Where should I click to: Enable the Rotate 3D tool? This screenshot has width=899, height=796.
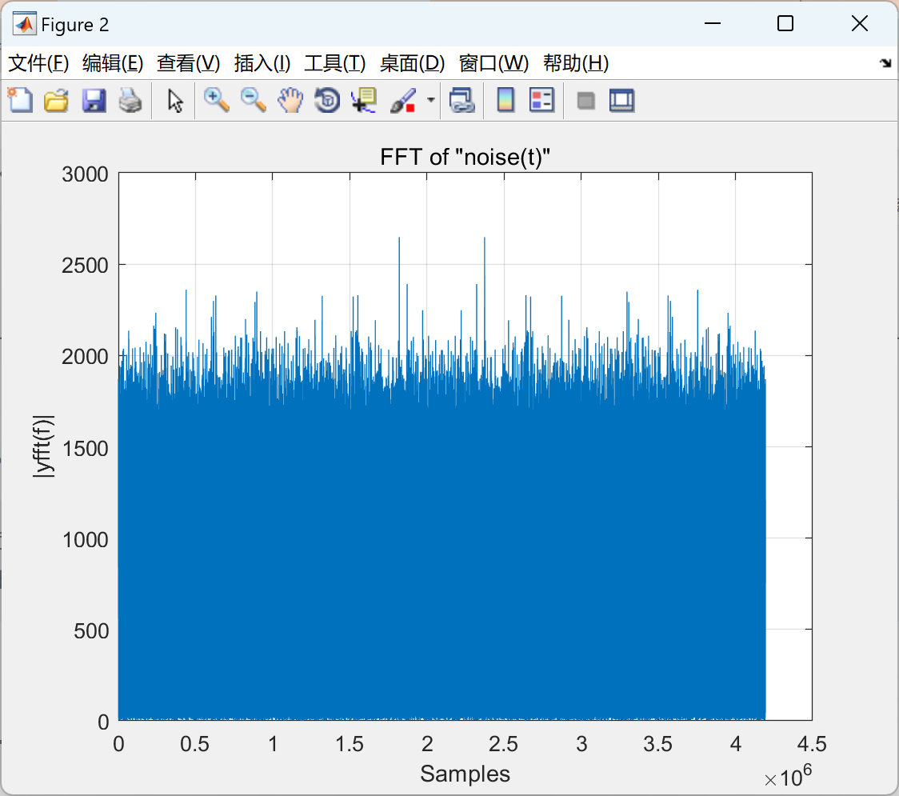click(x=327, y=100)
